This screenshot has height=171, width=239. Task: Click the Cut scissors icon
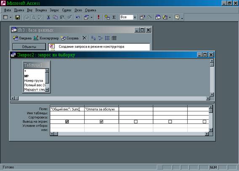(x=48, y=17)
